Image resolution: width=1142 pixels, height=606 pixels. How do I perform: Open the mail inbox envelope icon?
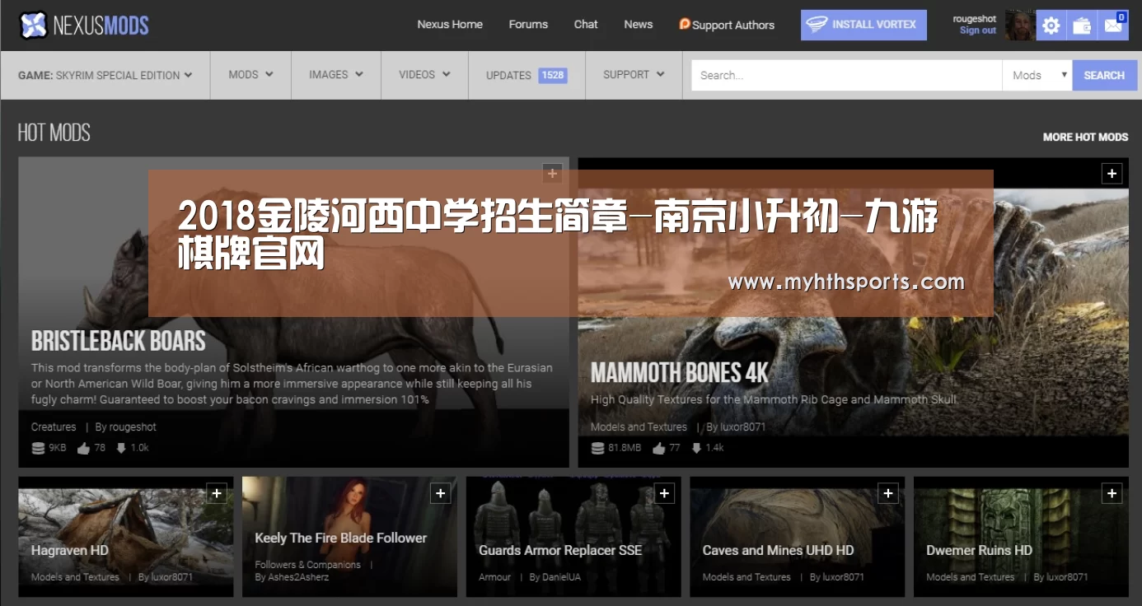pyautogui.click(x=1113, y=26)
